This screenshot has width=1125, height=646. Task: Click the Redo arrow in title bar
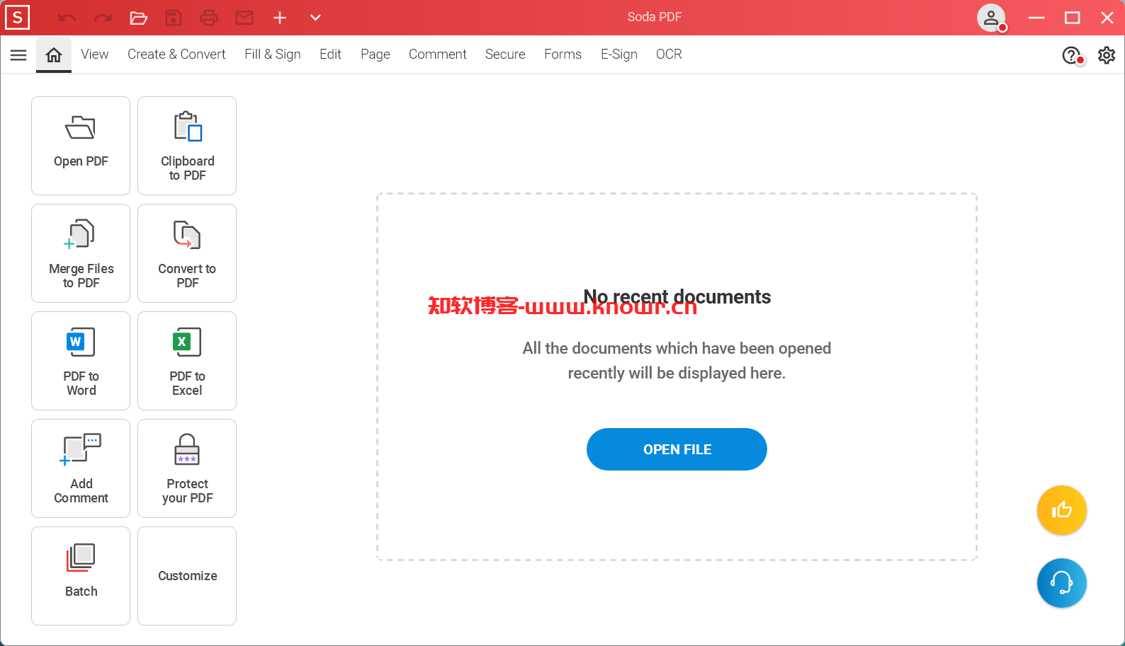pyautogui.click(x=103, y=18)
